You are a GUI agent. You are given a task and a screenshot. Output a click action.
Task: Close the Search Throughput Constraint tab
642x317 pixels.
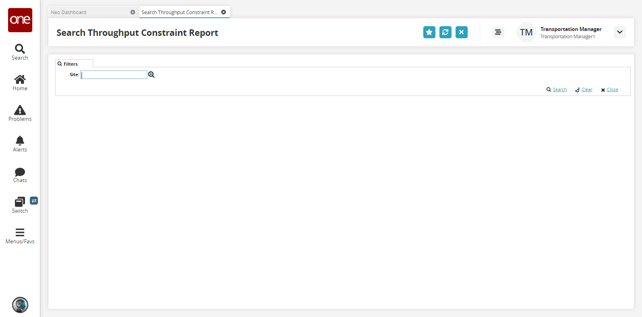[224, 12]
